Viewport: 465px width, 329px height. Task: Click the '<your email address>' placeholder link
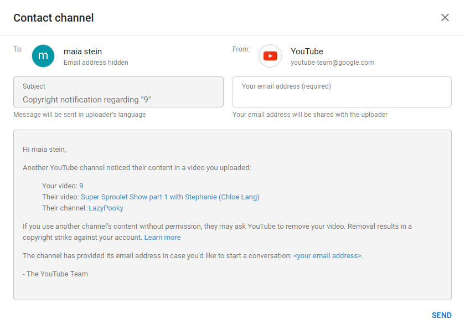(x=327, y=256)
